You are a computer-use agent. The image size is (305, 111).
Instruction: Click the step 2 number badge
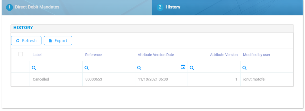(x=160, y=7)
